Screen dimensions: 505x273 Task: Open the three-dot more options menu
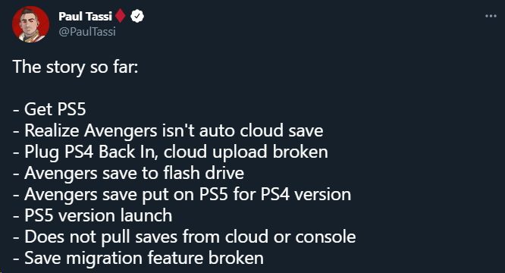pos(491,16)
